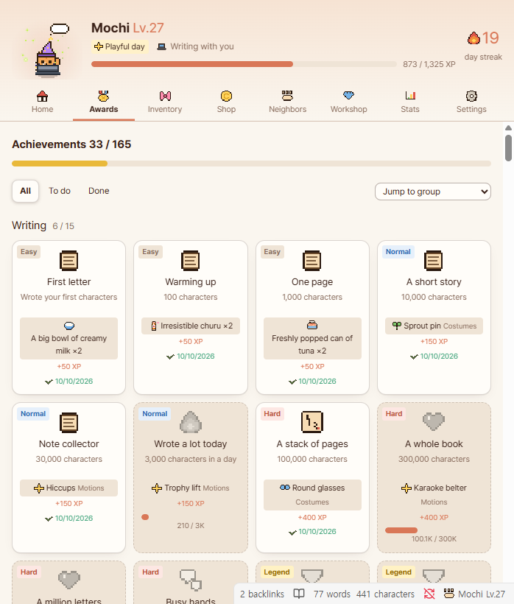Screen dimensions: 514x604
Task: Click the milk bowl reward icon
Action: 69,326
